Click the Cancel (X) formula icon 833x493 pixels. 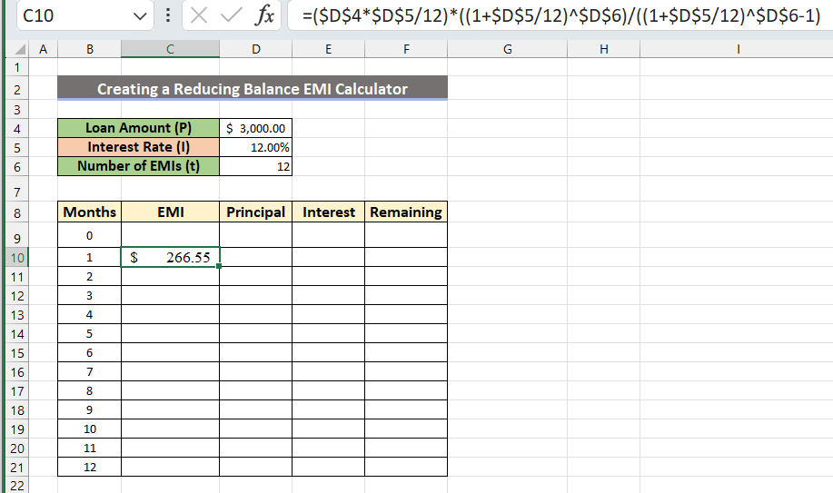click(x=199, y=15)
